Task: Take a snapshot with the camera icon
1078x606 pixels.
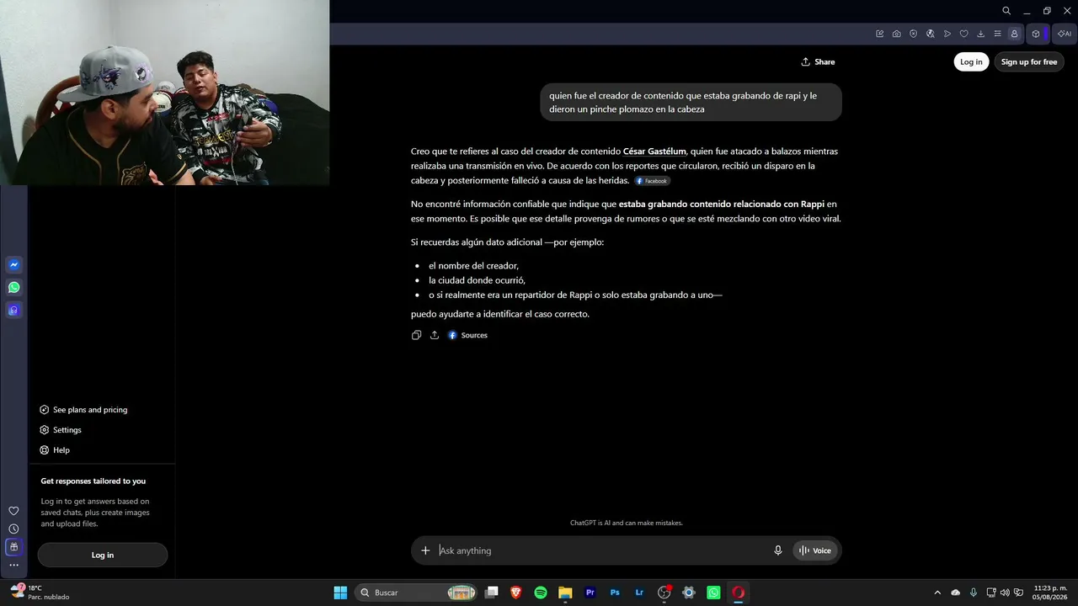Action: [897, 34]
